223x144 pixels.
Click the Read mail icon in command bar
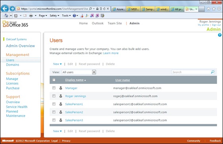25,15
